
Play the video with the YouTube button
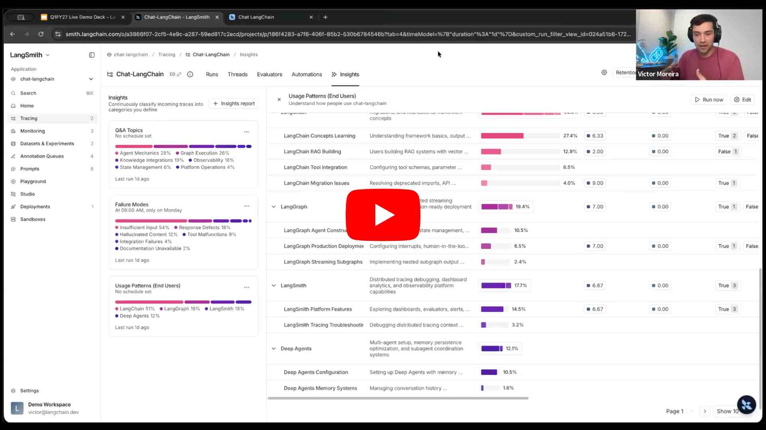tap(383, 215)
